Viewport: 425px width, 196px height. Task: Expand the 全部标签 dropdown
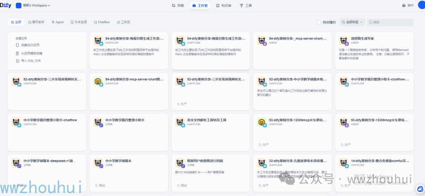[352, 22]
